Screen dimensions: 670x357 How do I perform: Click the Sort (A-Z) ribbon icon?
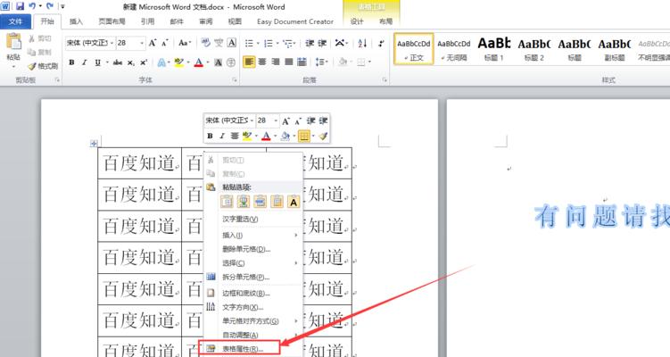[x=362, y=43]
